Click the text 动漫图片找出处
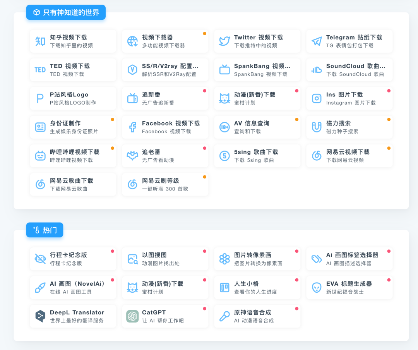The height and width of the screenshot is (350, 418). pos(161,263)
